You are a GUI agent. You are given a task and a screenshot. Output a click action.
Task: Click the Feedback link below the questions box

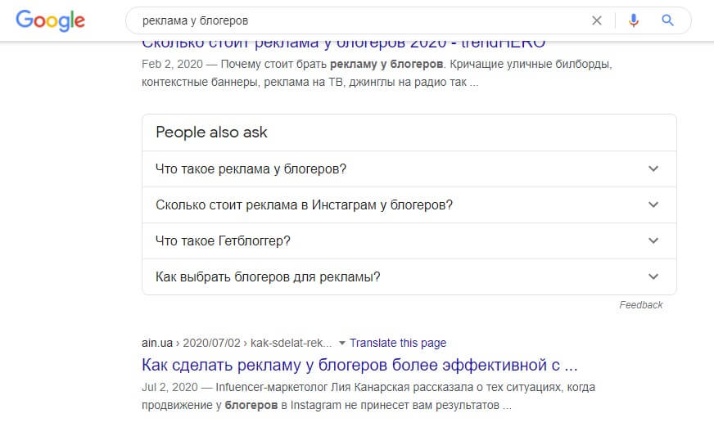click(x=640, y=305)
